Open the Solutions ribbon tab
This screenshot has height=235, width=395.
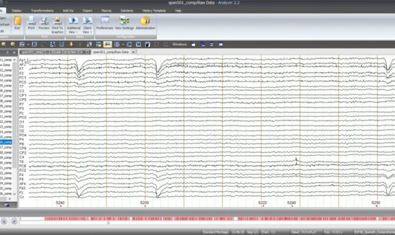[127, 10]
